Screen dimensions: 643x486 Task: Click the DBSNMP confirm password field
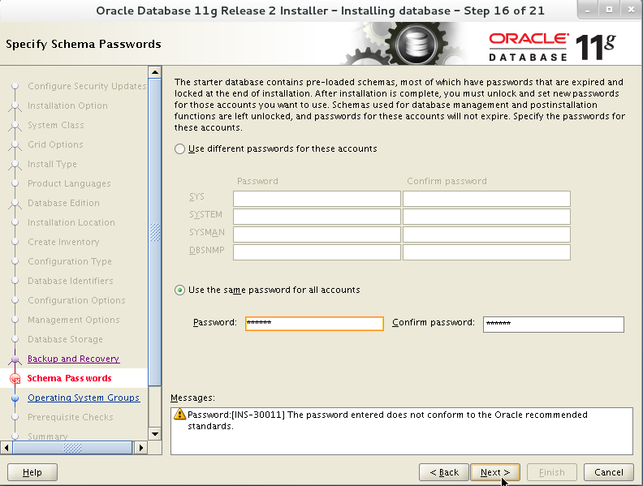pyautogui.click(x=486, y=252)
